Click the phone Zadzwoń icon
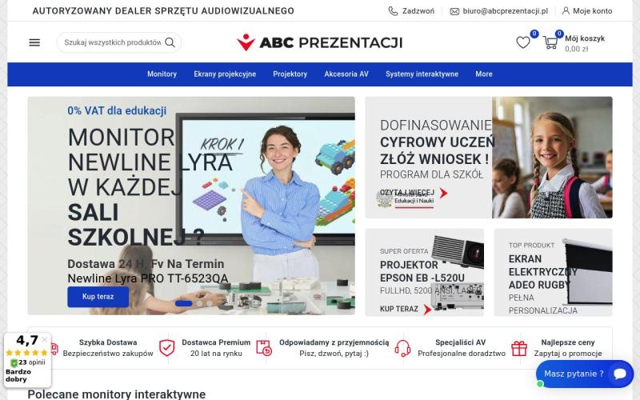The height and width of the screenshot is (400, 640). click(x=393, y=11)
